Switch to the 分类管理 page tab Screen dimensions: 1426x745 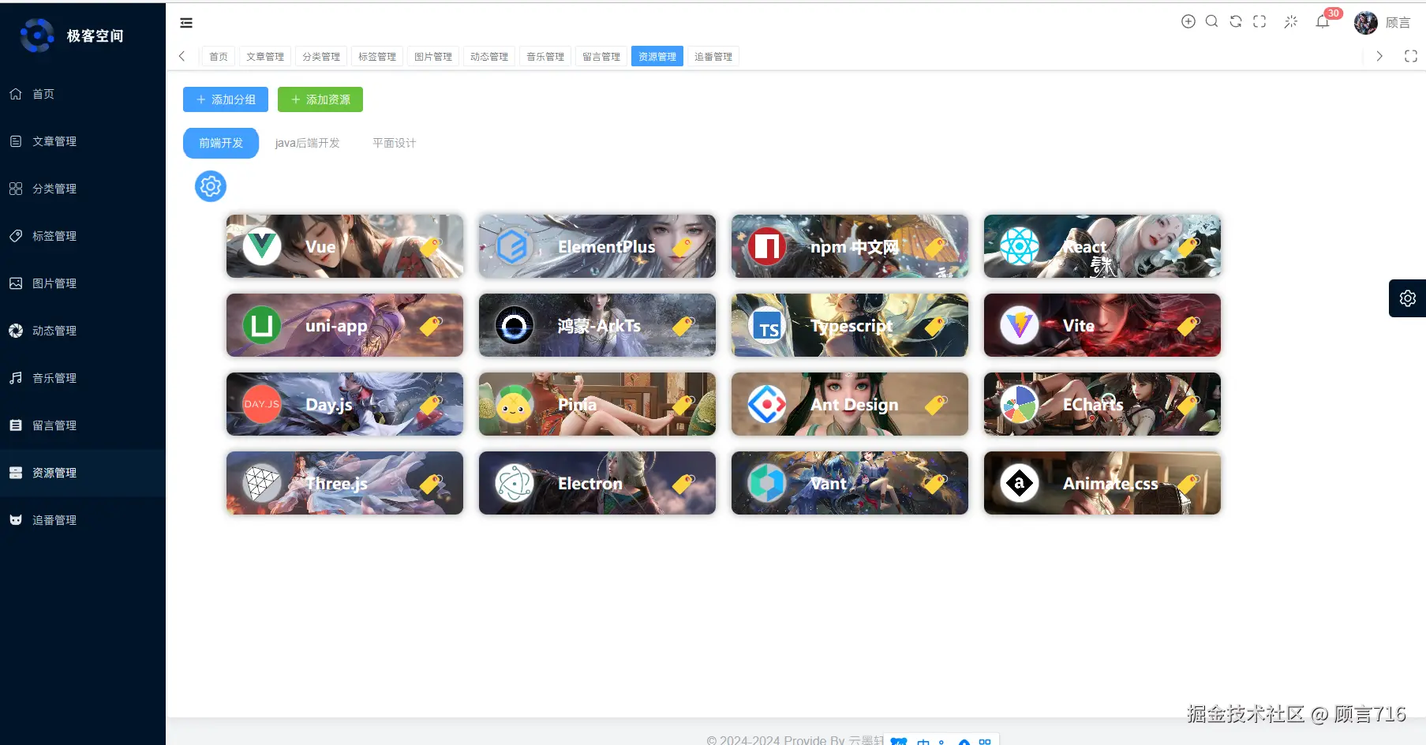point(321,57)
